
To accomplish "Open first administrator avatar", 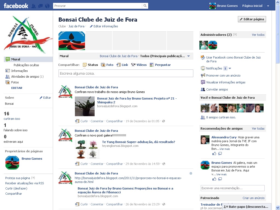I will coord(203,45).
